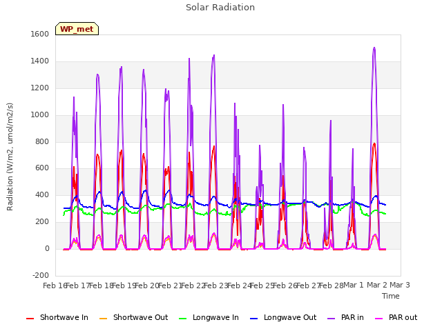
Task: Click the Feb 20 x-axis label
Action: coord(146,285)
